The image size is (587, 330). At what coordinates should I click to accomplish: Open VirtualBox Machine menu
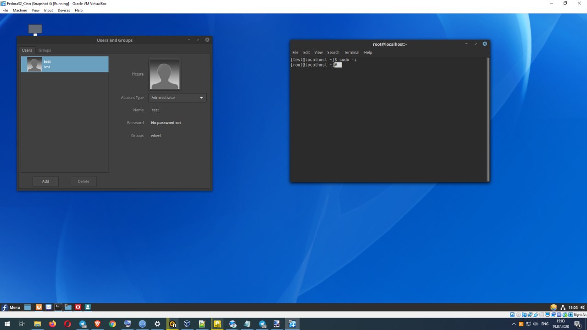click(x=20, y=10)
